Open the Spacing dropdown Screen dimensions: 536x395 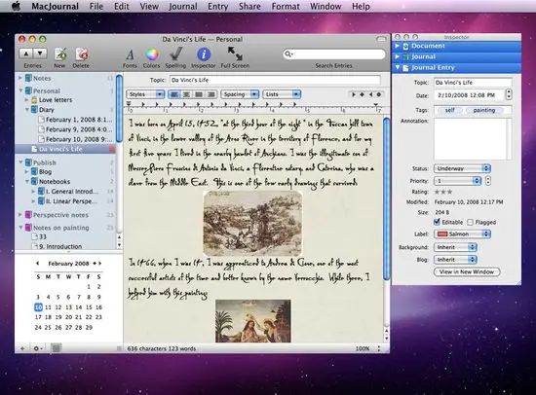coord(240,94)
